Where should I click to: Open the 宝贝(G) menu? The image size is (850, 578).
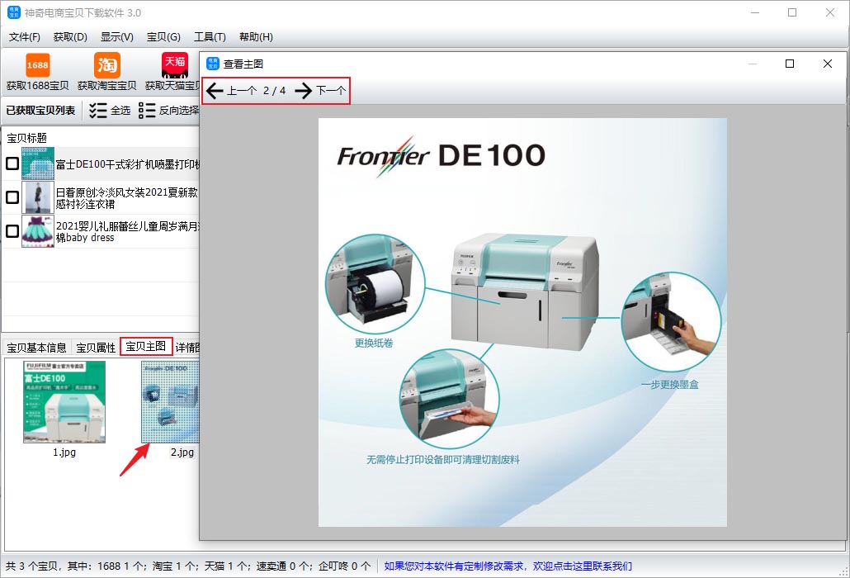click(163, 37)
